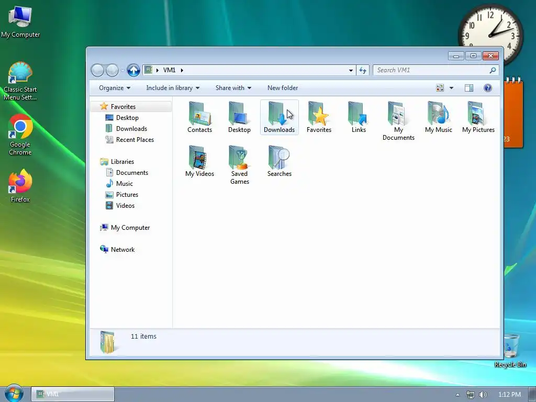Image resolution: width=536 pixels, height=402 pixels.
Task: Click the Windows Start orb
Action: (x=14, y=394)
